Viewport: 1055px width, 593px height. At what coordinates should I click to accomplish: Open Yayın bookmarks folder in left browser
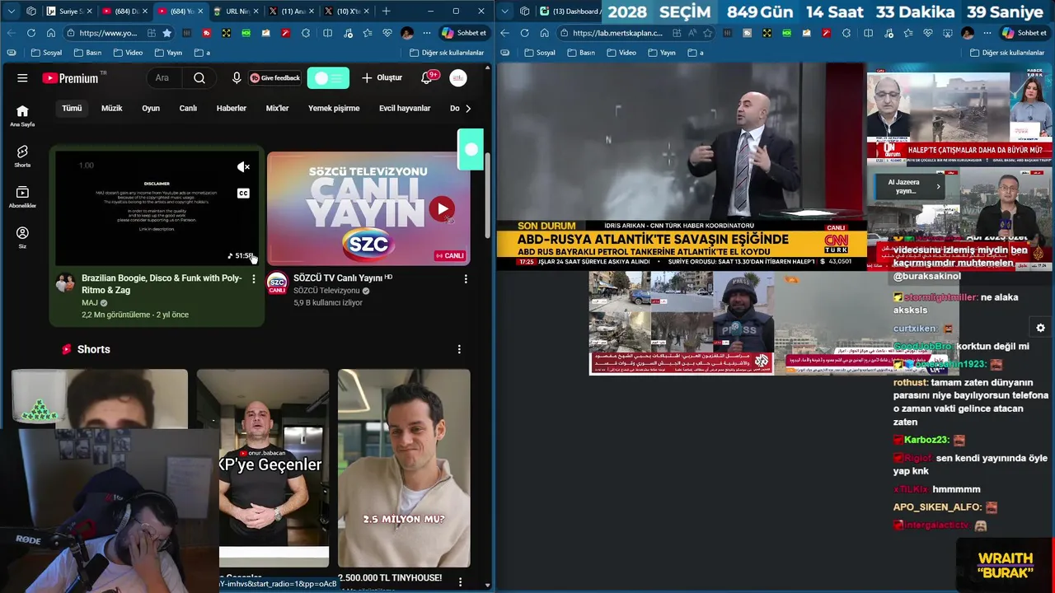coord(167,53)
